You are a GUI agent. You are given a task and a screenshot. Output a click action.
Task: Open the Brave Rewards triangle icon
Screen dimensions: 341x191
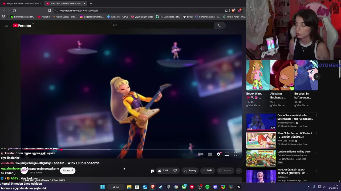pos(239,11)
